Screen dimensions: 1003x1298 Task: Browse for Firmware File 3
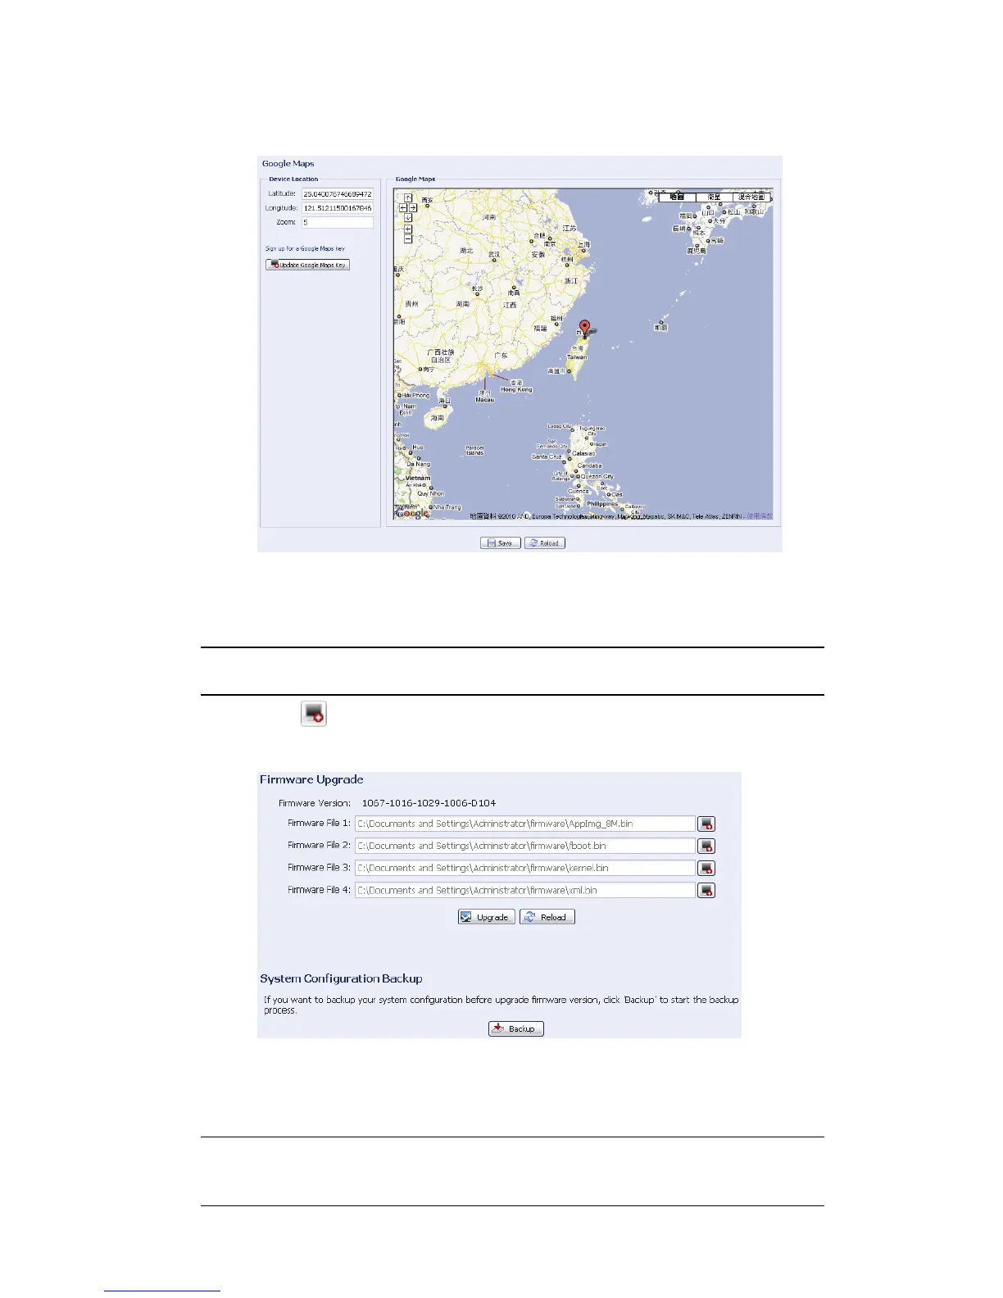pyautogui.click(x=706, y=868)
